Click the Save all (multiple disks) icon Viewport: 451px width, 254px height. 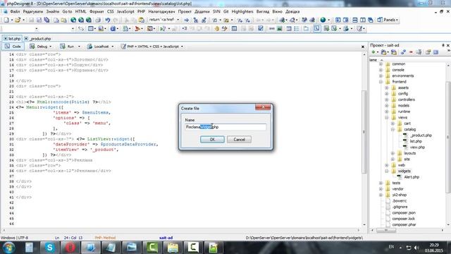[47, 20]
